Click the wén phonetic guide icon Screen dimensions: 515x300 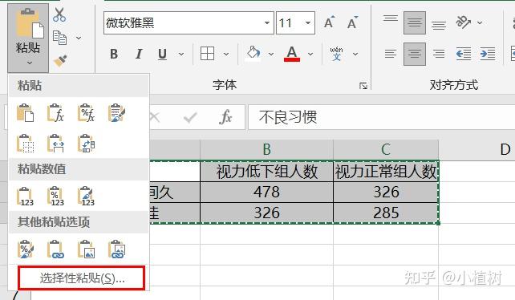pos(336,54)
